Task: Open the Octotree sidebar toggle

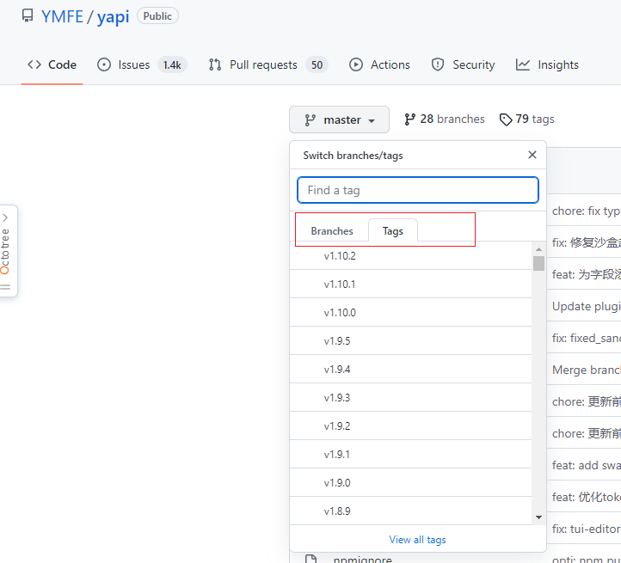Action: (6, 251)
